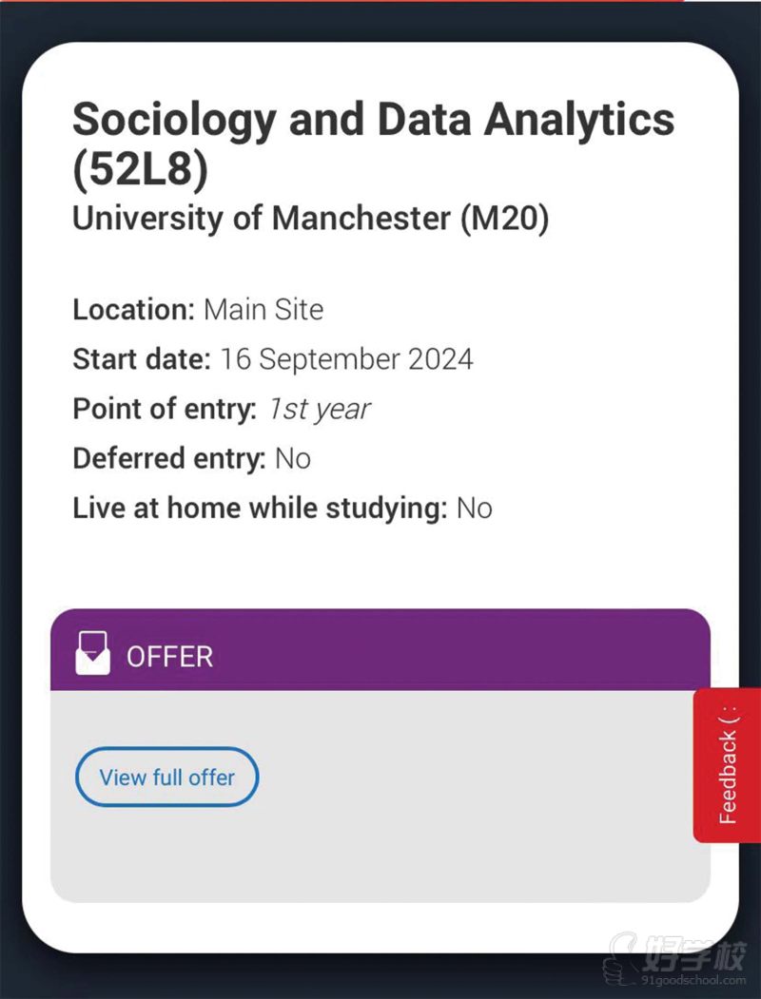Image resolution: width=761 pixels, height=999 pixels.
Task: Click the Start date 16 September 2024
Action: (272, 359)
